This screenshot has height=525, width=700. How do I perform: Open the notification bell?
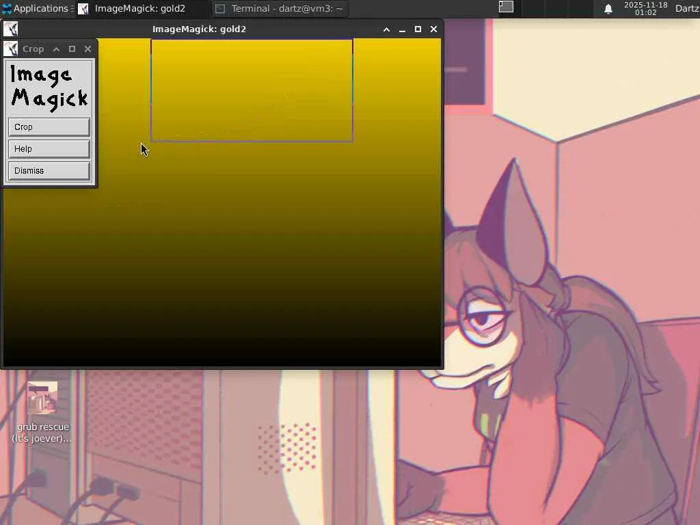pyautogui.click(x=608, y=8)
